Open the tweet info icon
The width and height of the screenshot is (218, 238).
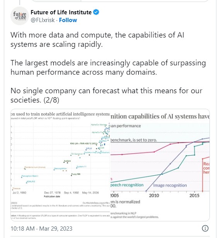coord(205,228)
